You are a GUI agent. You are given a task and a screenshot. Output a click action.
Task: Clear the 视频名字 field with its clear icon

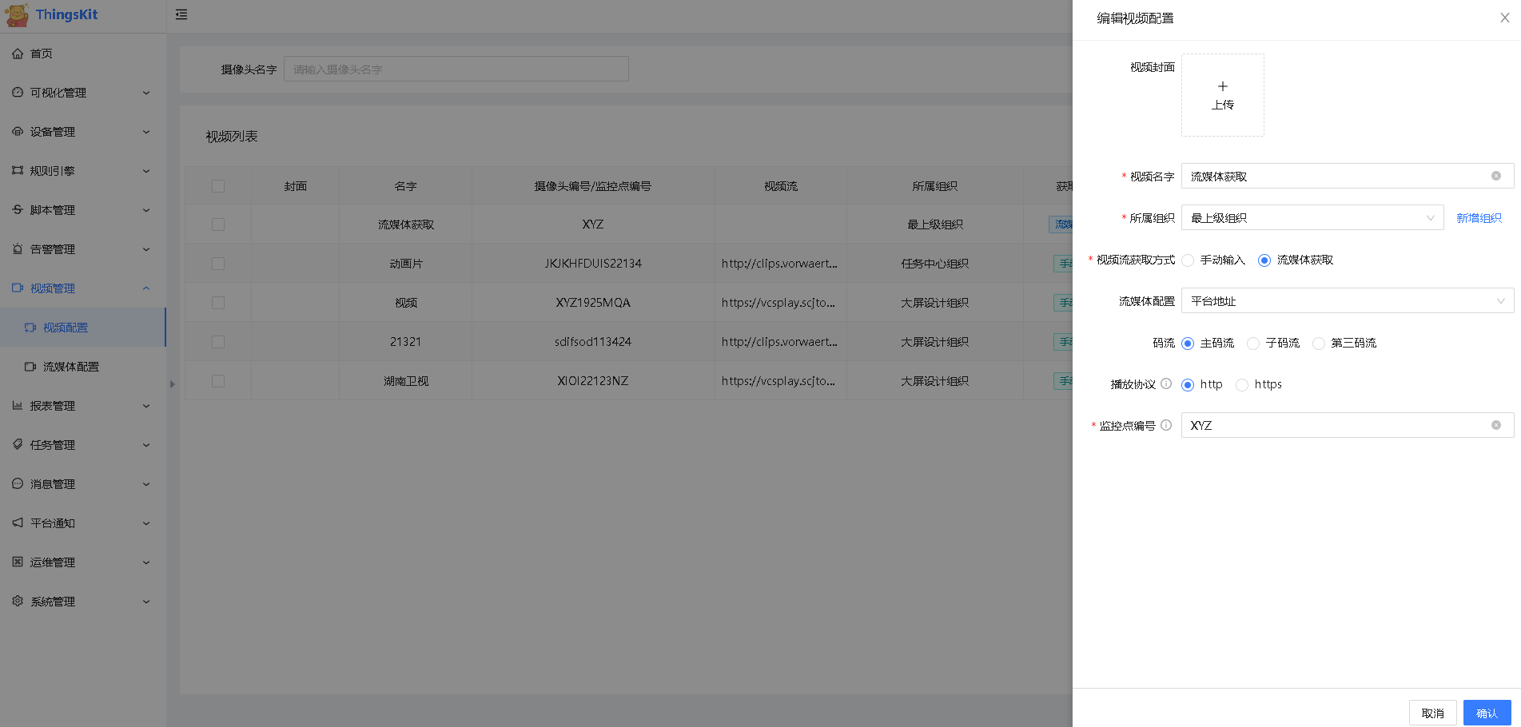coord(1496,177)
